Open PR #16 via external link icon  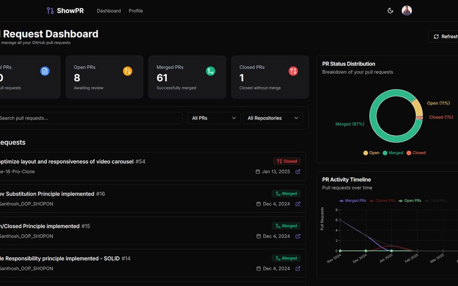click(298, 204)
